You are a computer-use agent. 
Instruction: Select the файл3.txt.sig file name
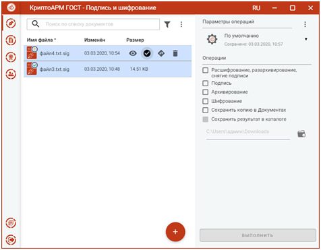pyautogui.click(x=55, y=69)
